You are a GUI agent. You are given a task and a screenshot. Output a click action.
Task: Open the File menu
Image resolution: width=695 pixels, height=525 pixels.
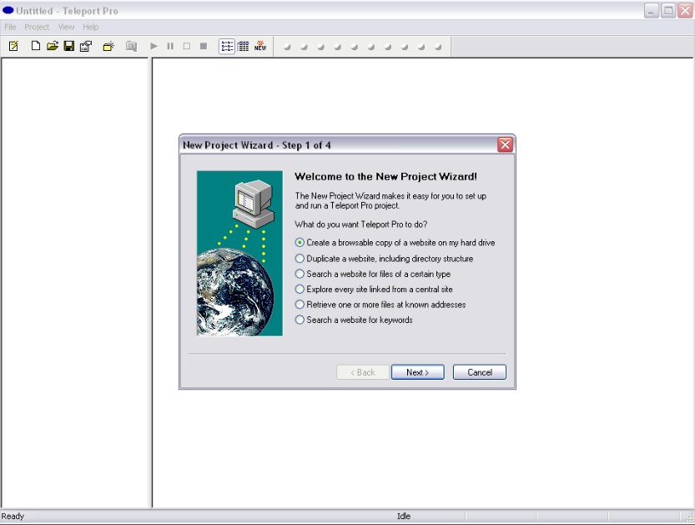(10, 27)
